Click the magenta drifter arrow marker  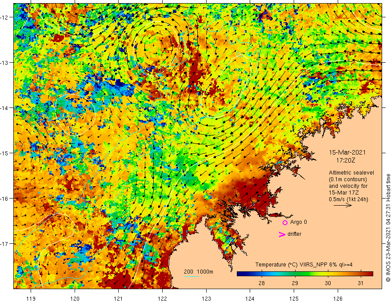282,234
